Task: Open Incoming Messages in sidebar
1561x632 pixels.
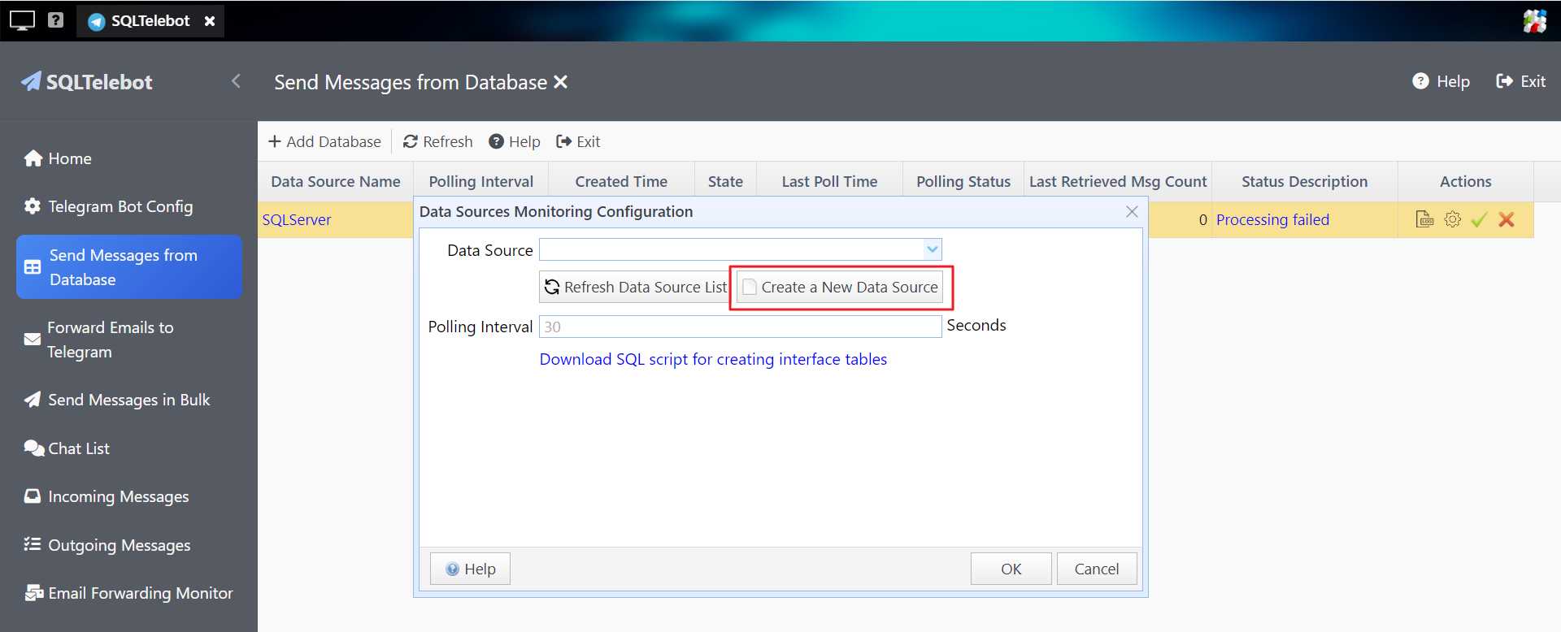Action: pyautogui.click(x=118, y=496)
